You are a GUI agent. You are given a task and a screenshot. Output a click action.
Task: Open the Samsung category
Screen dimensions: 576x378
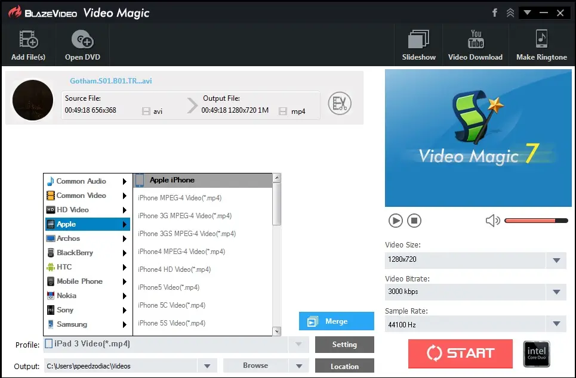87,324
